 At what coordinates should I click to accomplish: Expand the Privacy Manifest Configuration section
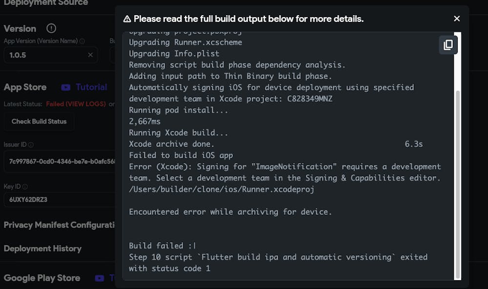click(x=59, y=225)
